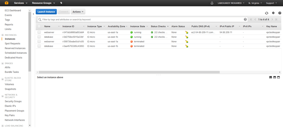Open Placement Groups page
This screenshot has height=128, width=283.
click(x=15, y=111)
